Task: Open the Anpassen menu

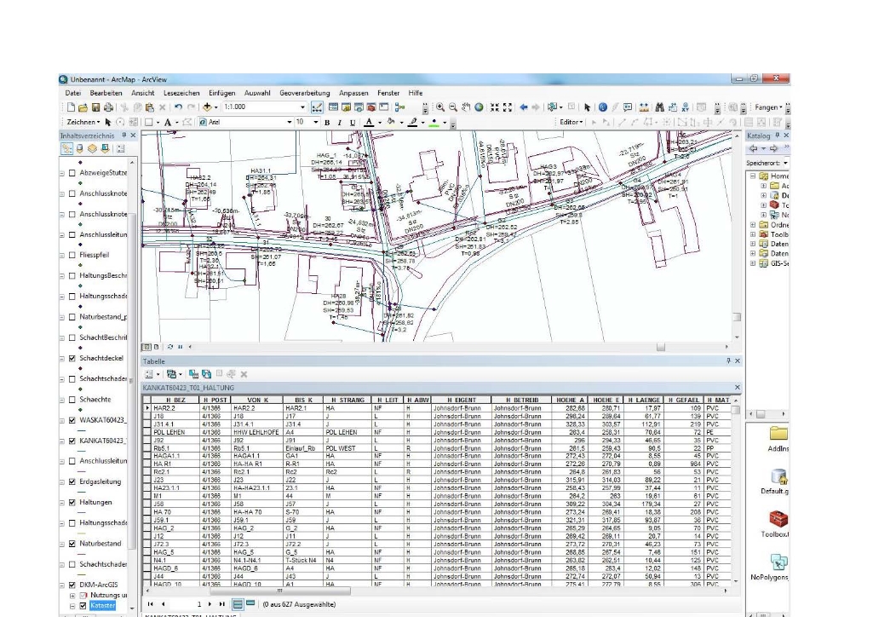Action: click(353, 93)
